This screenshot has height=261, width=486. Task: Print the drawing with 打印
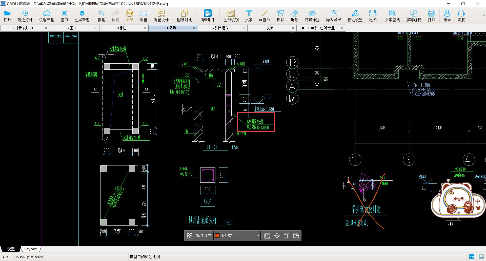point(432,16)
